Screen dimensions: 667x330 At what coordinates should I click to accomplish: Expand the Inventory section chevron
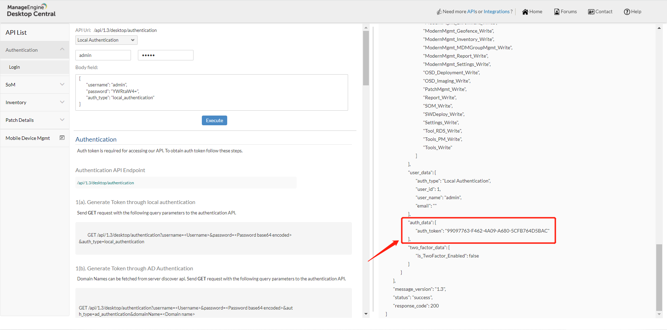pyautogui.click(x=62, y=102)
